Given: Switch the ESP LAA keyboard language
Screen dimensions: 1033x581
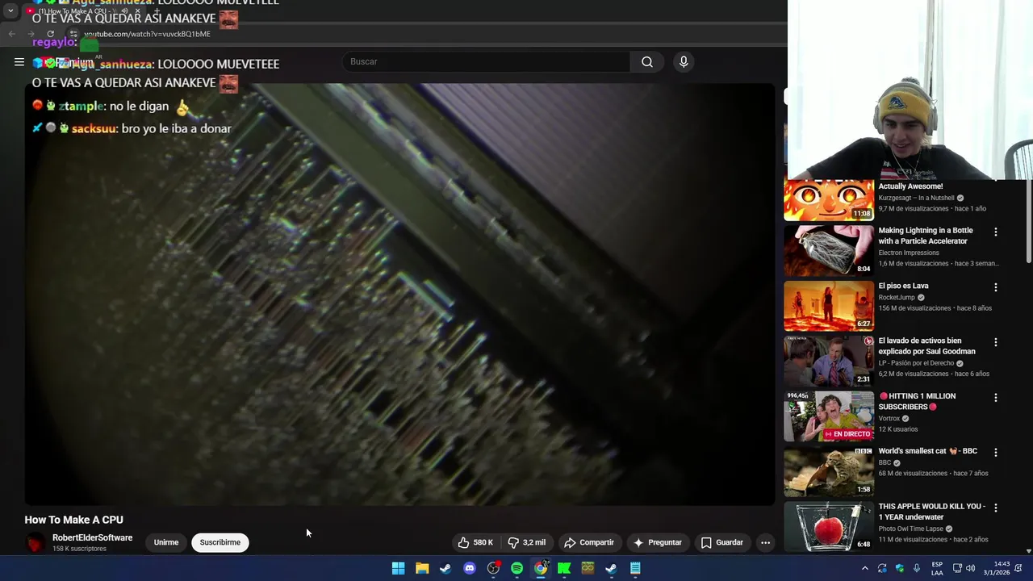Looking at the screenshot, I should pyautogui.click(x=937, y=568).
